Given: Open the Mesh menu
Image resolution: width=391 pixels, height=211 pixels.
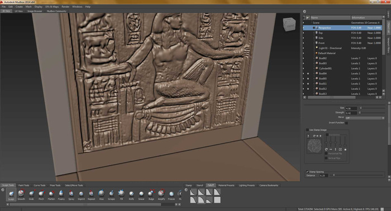Looking at the screenshot, I should tap(28, 7).
